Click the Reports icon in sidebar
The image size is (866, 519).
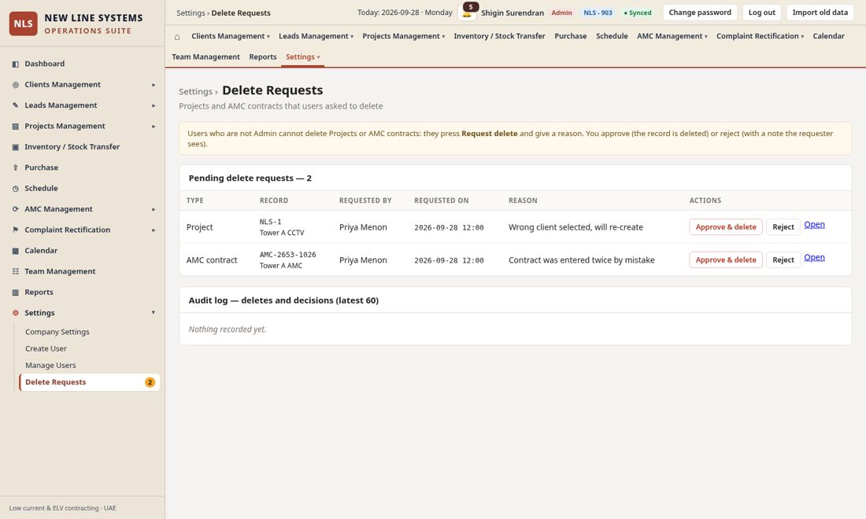click(x=16, y=293)
